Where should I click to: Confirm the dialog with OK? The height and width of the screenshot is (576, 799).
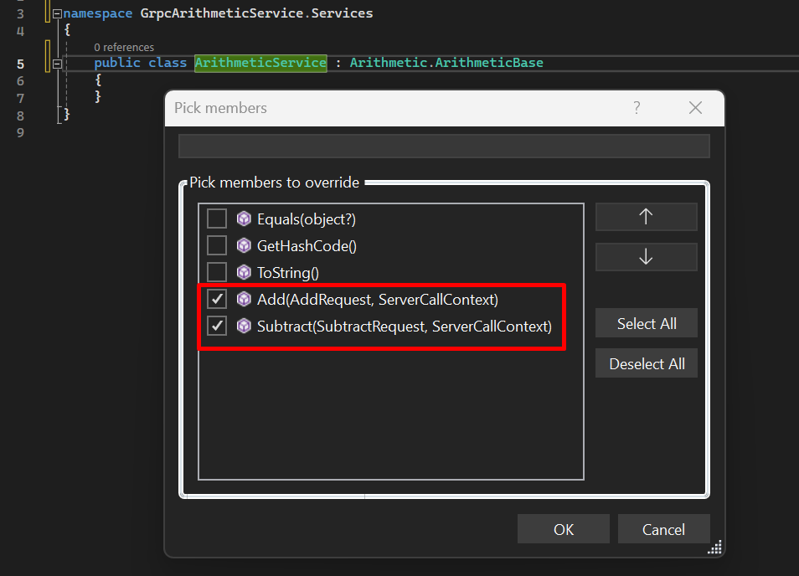pos(563,529)
